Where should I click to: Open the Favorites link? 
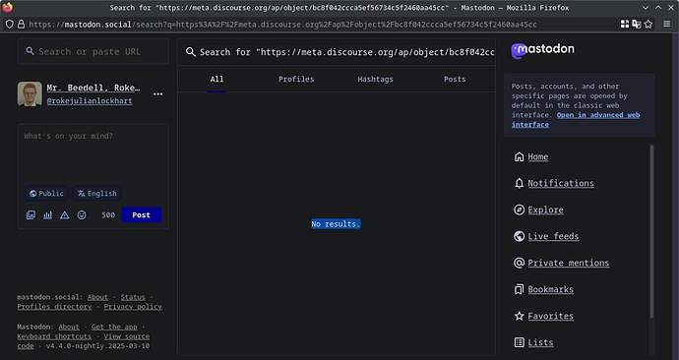click(550, 317)
